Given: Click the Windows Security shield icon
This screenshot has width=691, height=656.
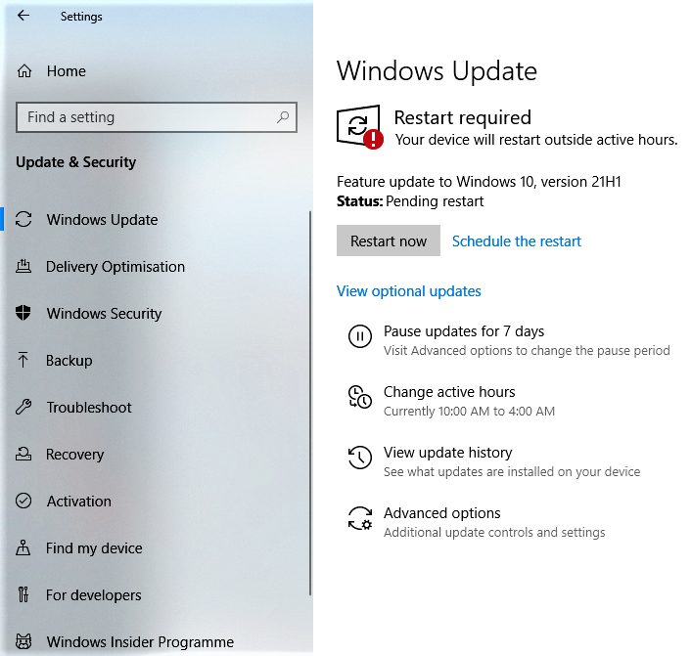Looking at the screenshot, I should tap(23, 313).
